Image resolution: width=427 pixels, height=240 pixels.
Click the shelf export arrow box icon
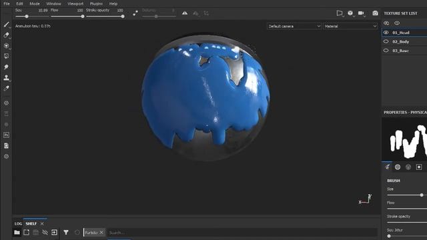54,233
